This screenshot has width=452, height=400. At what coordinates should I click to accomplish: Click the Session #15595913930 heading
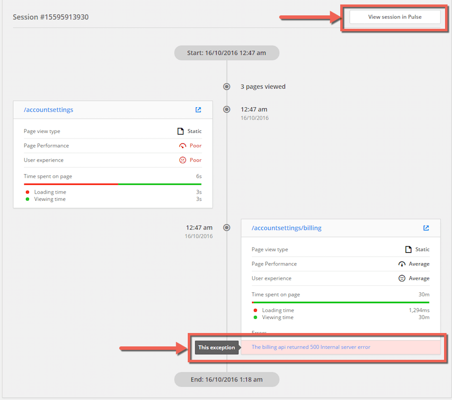point(50,16)
